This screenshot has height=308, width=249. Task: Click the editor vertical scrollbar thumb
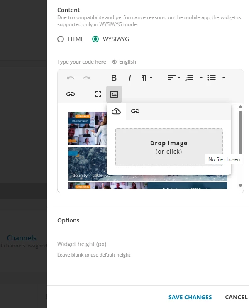pyautogui.click(x=240, y=132)
